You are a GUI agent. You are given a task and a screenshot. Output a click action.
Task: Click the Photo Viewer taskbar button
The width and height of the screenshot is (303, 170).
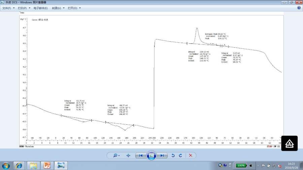tap(61, 166)
